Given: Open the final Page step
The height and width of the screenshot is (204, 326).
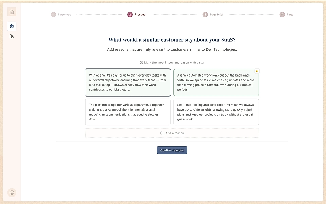Looking at the screenshot, I should (x=287, y=14).
